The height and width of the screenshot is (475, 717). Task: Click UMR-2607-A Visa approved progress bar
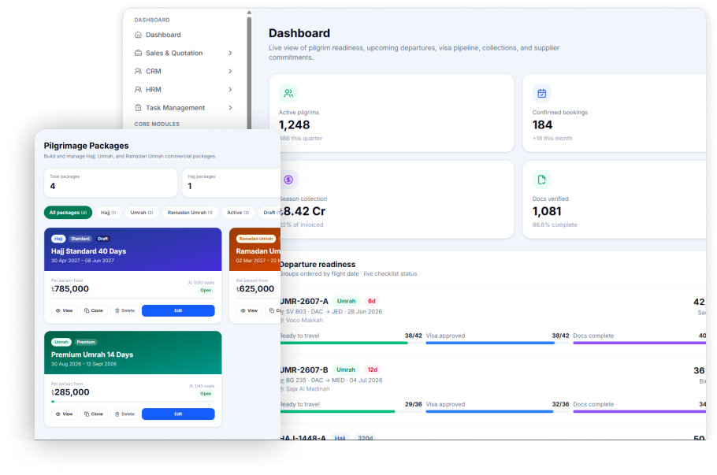point(497,343)
